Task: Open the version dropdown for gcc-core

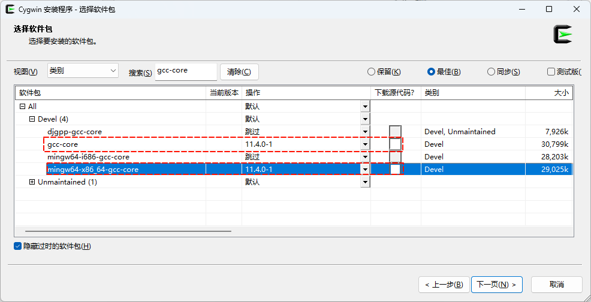Action: (x=365, y=144)
